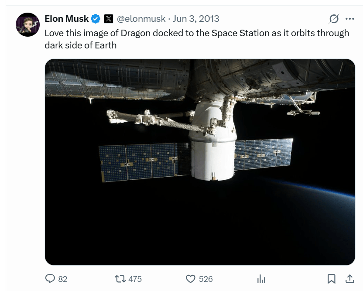Open the @elonmusk handle link
This screenshot has width=363, height=291.
tap(141, 19)
